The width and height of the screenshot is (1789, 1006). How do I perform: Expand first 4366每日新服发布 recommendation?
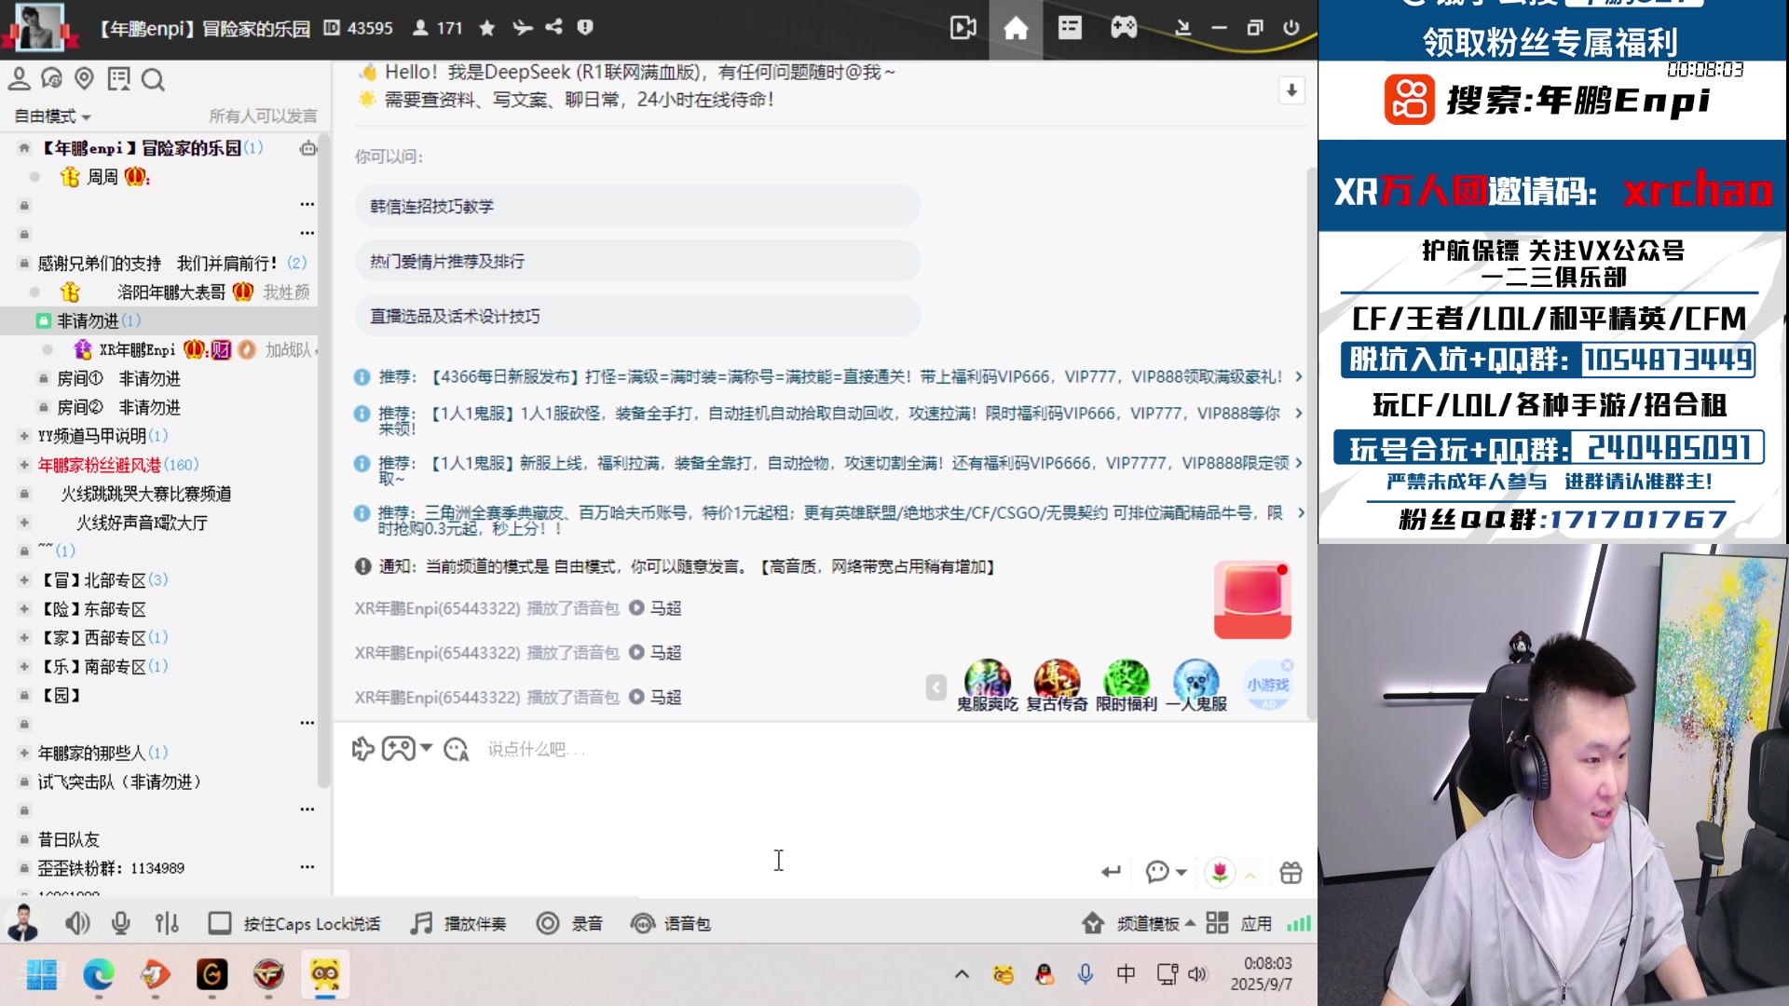[1299, 376]
